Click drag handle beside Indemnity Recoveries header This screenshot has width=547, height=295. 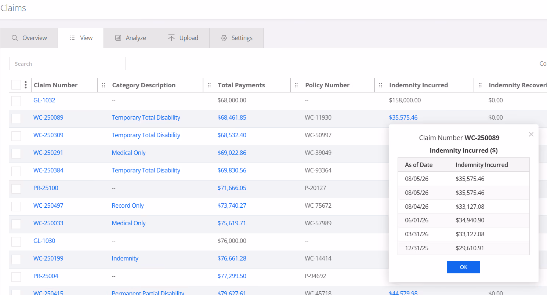click(480, 85)
